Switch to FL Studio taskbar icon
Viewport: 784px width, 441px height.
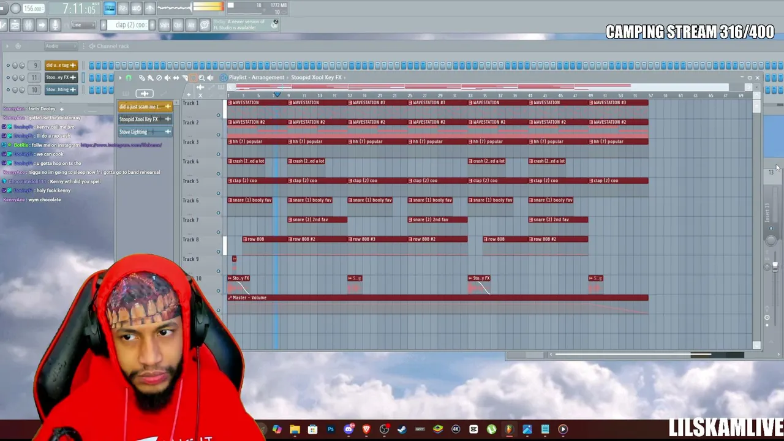(x=509, y=429)
